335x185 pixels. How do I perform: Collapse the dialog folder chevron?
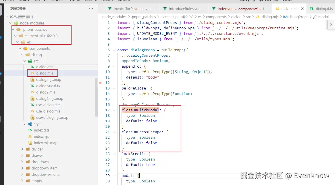click(22, 55)
